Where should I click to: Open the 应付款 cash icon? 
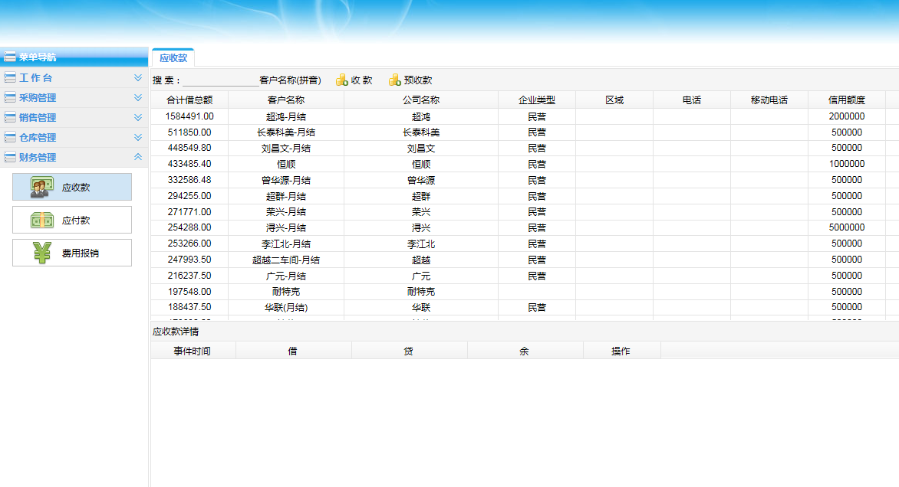coord(42,221)
